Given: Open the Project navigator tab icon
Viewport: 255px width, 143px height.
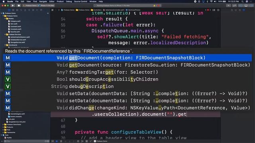Looking at the screenshot, I should pyautogui.click(x=9, y=10).
